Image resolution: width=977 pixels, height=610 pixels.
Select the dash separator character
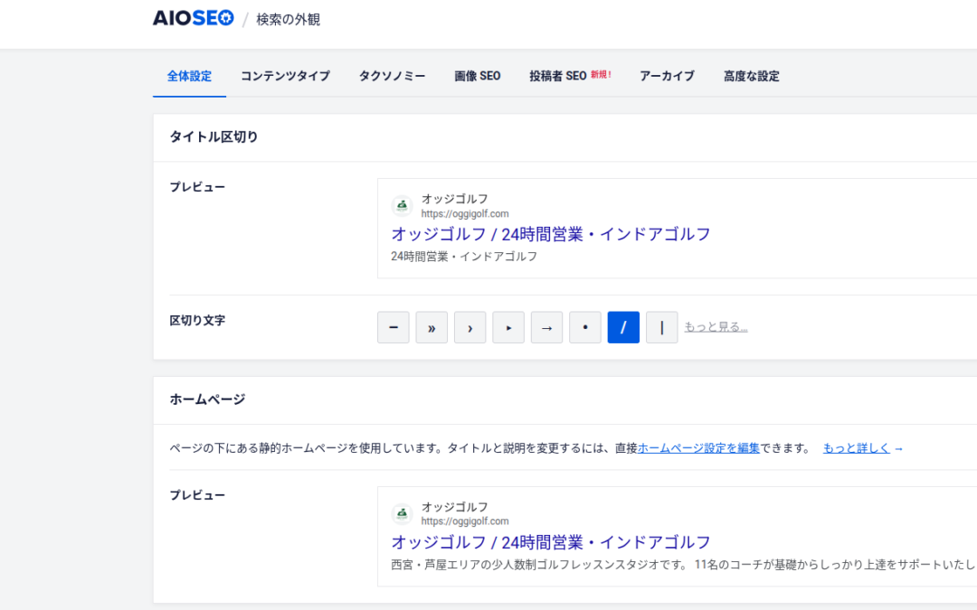pyautogui.click(x=394, y=327)
